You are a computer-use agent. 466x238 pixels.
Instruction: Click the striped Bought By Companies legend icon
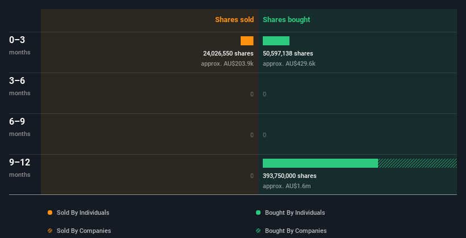(258, 231)
